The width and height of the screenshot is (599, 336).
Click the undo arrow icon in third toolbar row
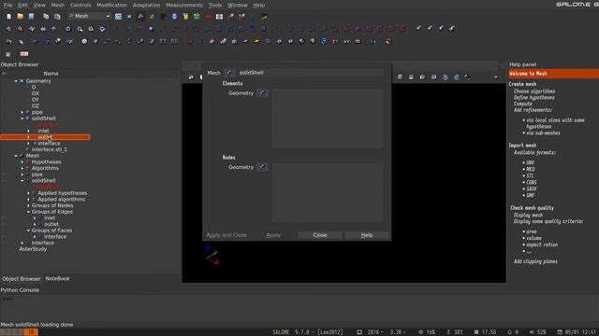point(8,41)
